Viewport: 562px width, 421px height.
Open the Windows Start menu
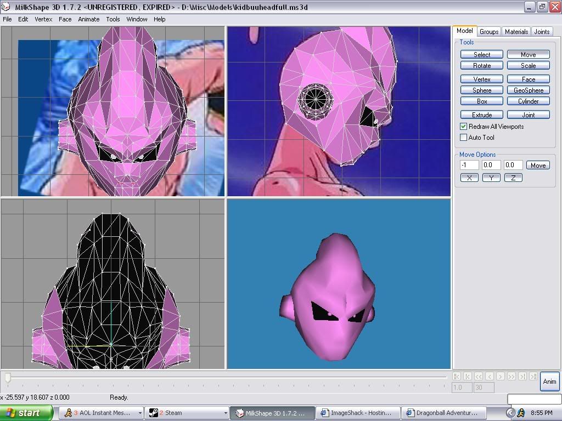26,413
